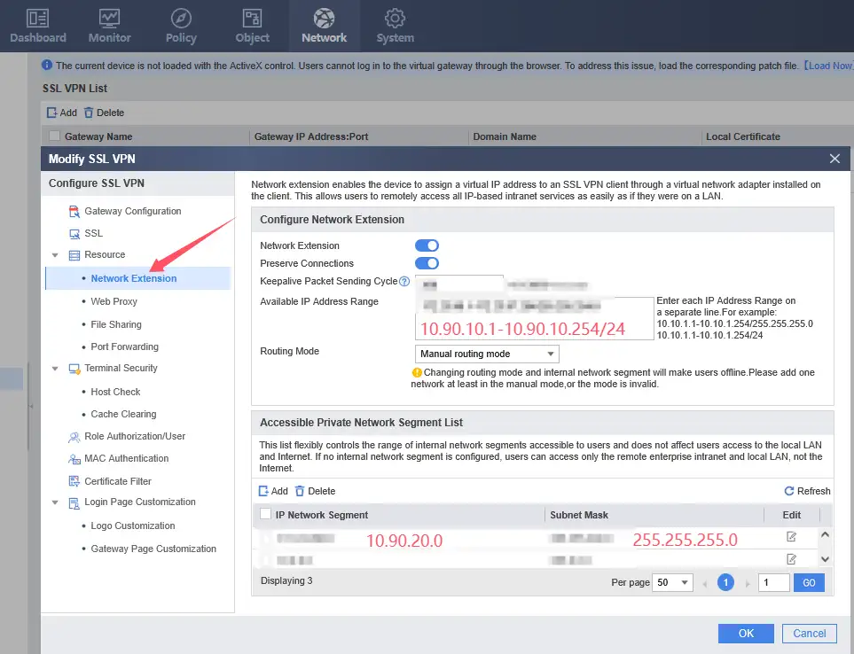Turn off the Preserve Connections switch
The image size is (854, 654).
point(427,263)
